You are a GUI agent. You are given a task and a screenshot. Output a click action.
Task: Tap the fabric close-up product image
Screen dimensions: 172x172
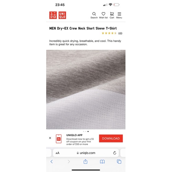(x=86, y=90)
